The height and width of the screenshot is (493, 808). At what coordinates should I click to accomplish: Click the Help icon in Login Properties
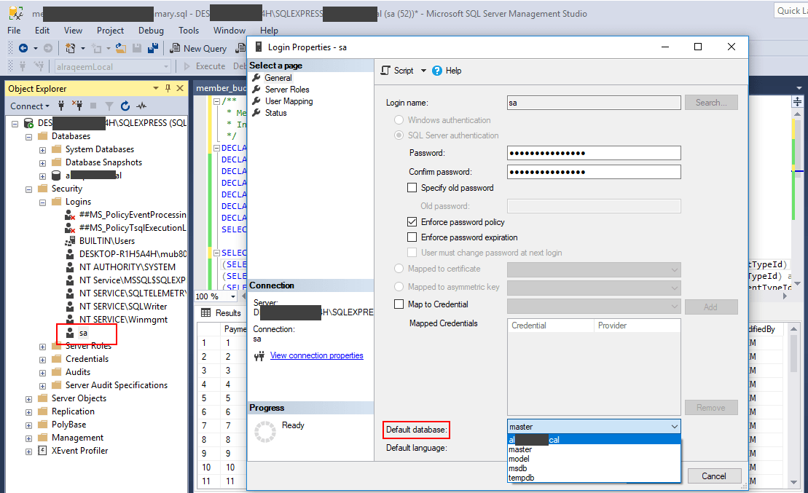click(437, 71)
